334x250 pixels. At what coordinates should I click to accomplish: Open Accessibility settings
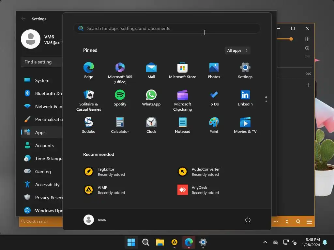42,185
